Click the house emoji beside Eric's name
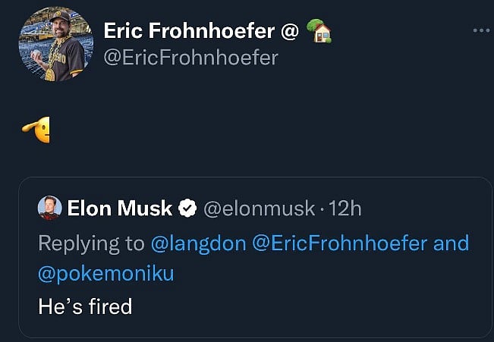Image resolution: width=494 pixels, height=342 pixels. pyautogui.click(x=319, y=31)
